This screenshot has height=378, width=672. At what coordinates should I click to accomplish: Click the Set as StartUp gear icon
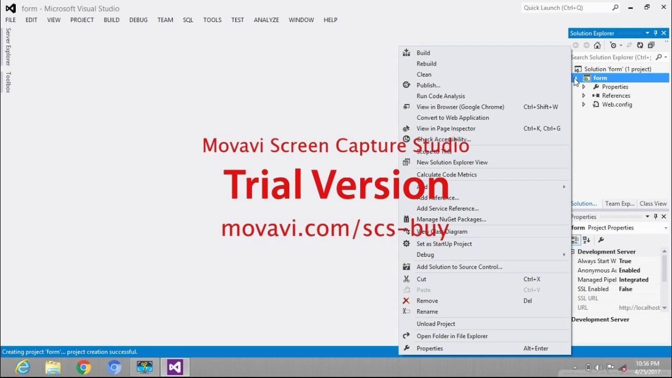406,244
